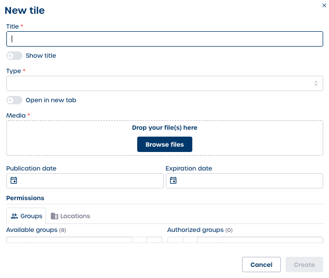The image size is (329, 278).
Task: Switch to the Groups tab
Action: [26, 216]
